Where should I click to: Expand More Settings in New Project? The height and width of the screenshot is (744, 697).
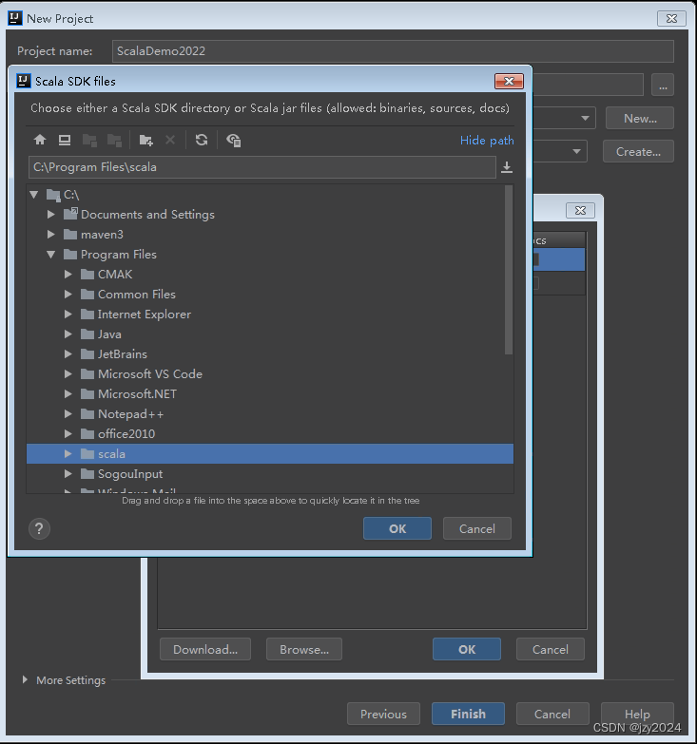point(25,680)
